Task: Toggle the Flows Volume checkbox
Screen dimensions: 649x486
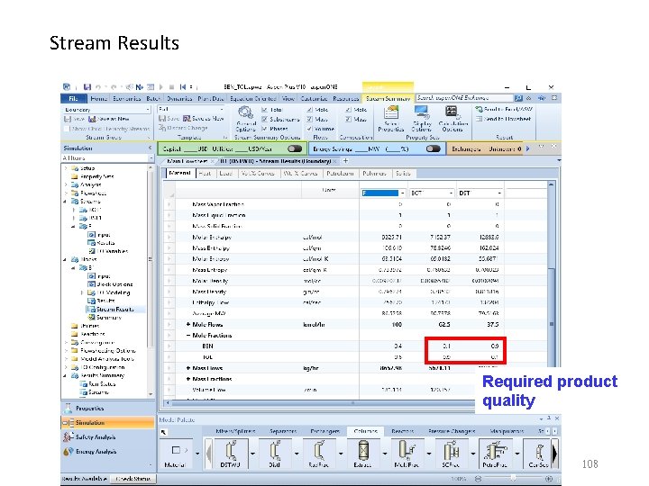Action: 309,129
